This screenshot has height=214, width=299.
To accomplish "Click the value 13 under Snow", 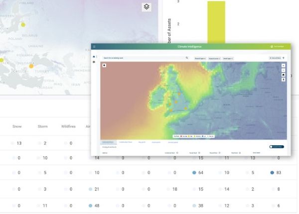I will click(x=19, y=143).
